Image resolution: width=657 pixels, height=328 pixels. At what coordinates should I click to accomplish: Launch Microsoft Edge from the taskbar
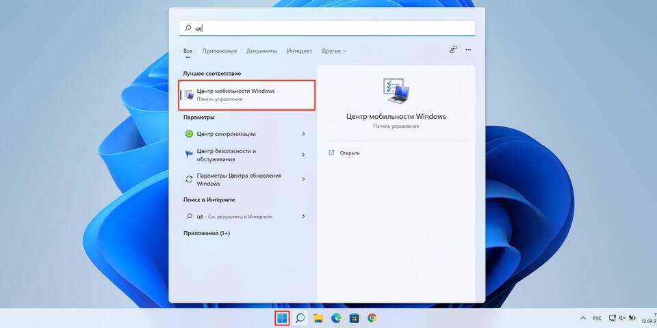[335, 318]
